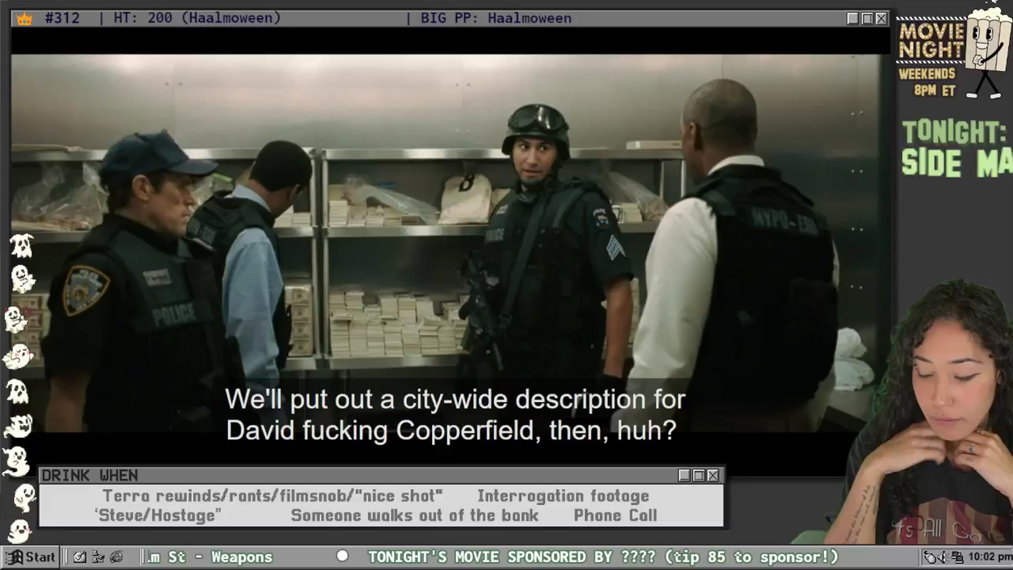Click the "WEEKENDS 8PM ET" schedule text

click(927, 82)
